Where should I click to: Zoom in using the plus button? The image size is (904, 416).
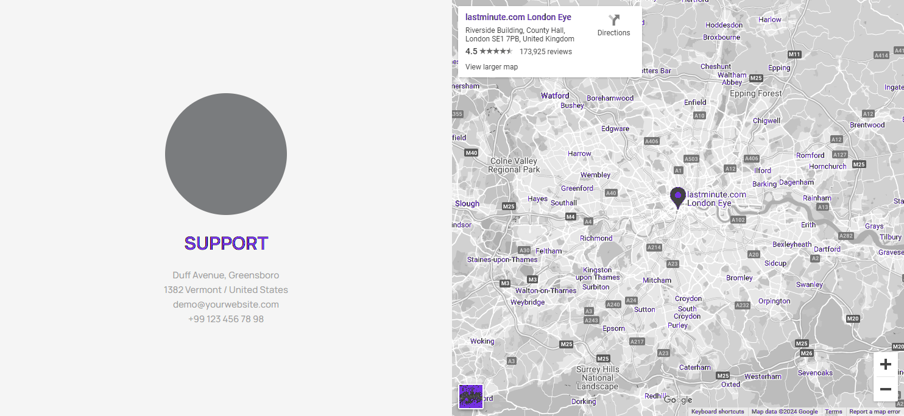click(885, 365)
